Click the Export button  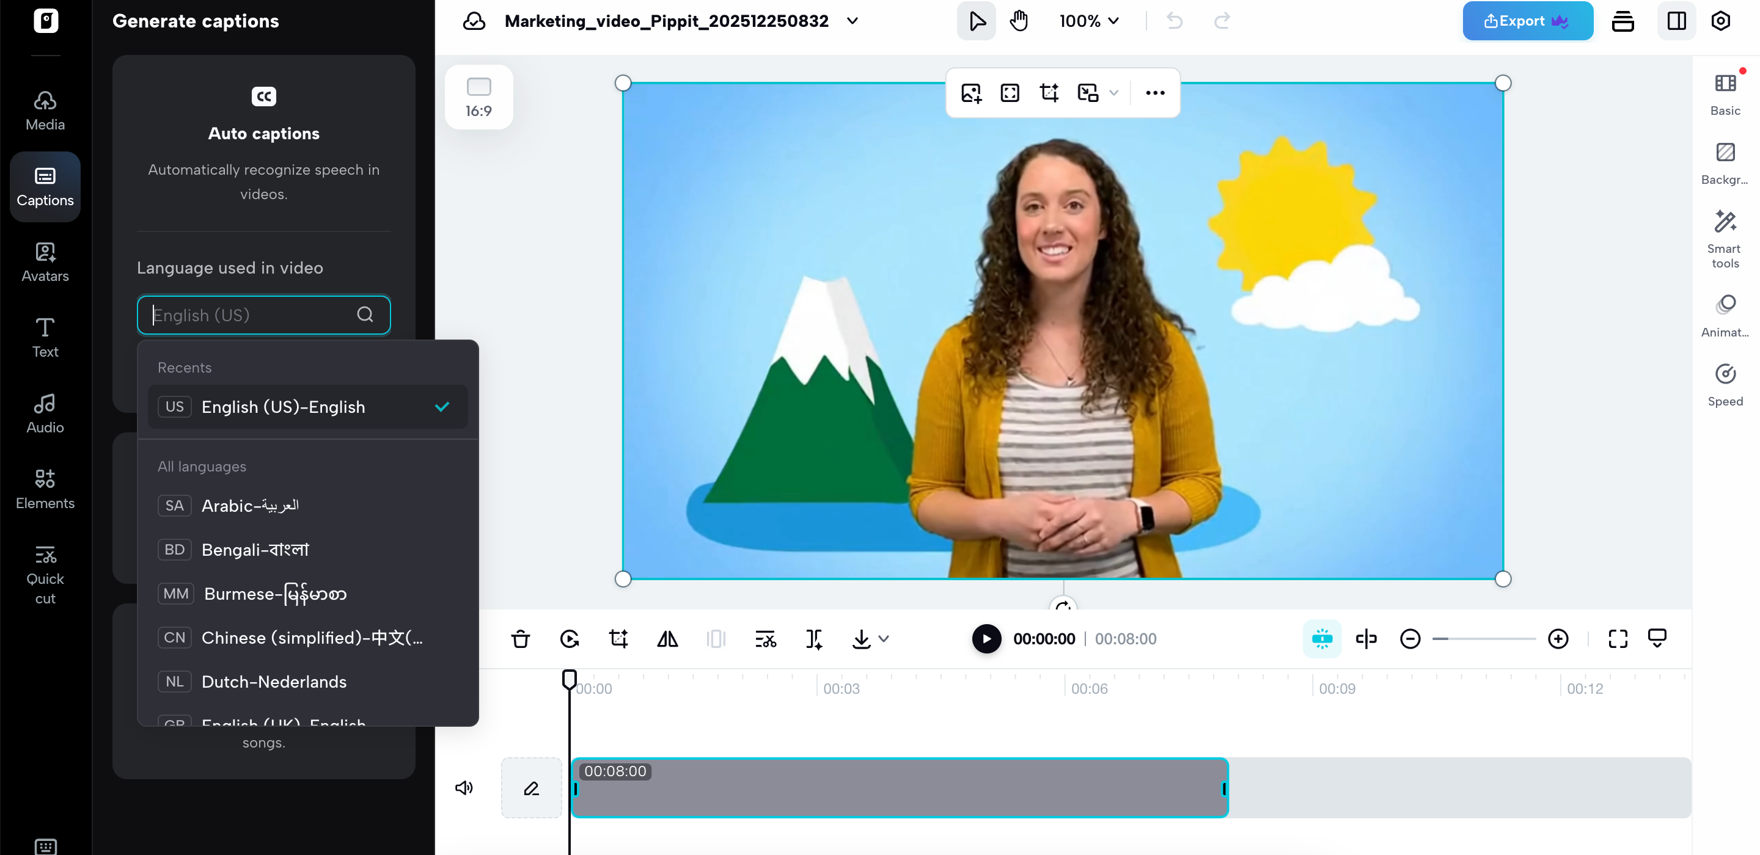click(x=1527, y=21)
